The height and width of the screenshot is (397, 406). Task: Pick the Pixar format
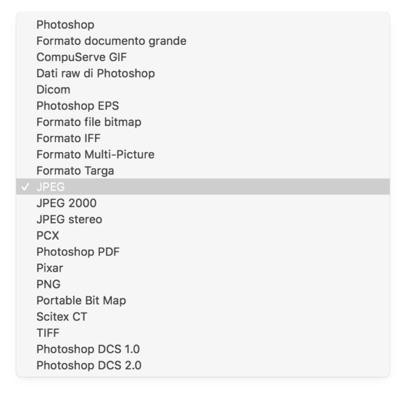(50, 268)
